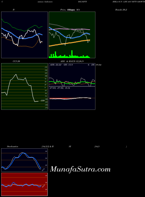Screen dimensions: 145x197
Task: Click the tallest green volume bar
Action: click(x=72, y=54)
